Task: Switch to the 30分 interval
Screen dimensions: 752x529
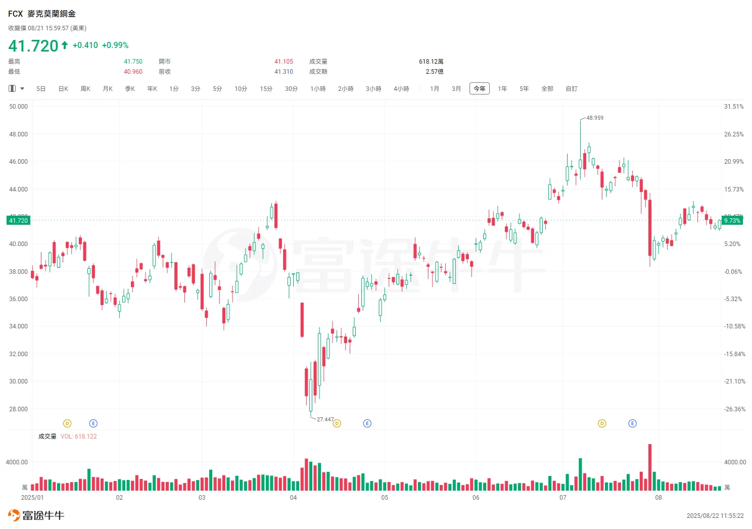Action: [292, 88]
